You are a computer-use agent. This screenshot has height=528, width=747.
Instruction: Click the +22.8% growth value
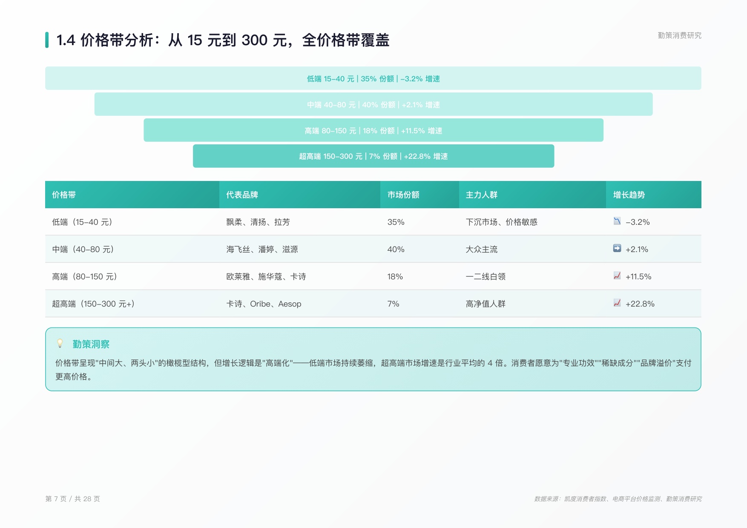(x=640, y=304)
